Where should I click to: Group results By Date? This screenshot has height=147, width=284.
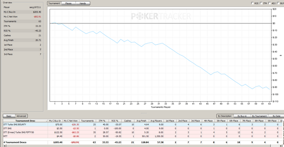[276, 116]
